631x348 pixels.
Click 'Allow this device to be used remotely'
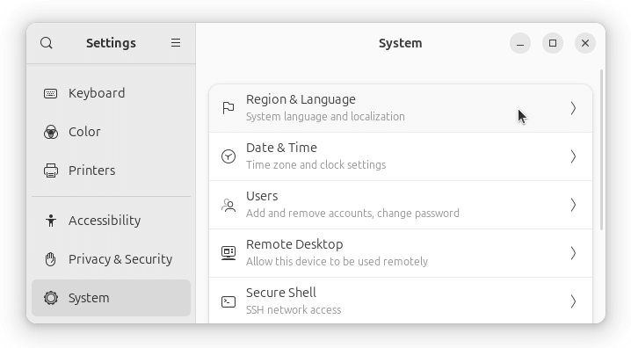click(x=337, y=262)
